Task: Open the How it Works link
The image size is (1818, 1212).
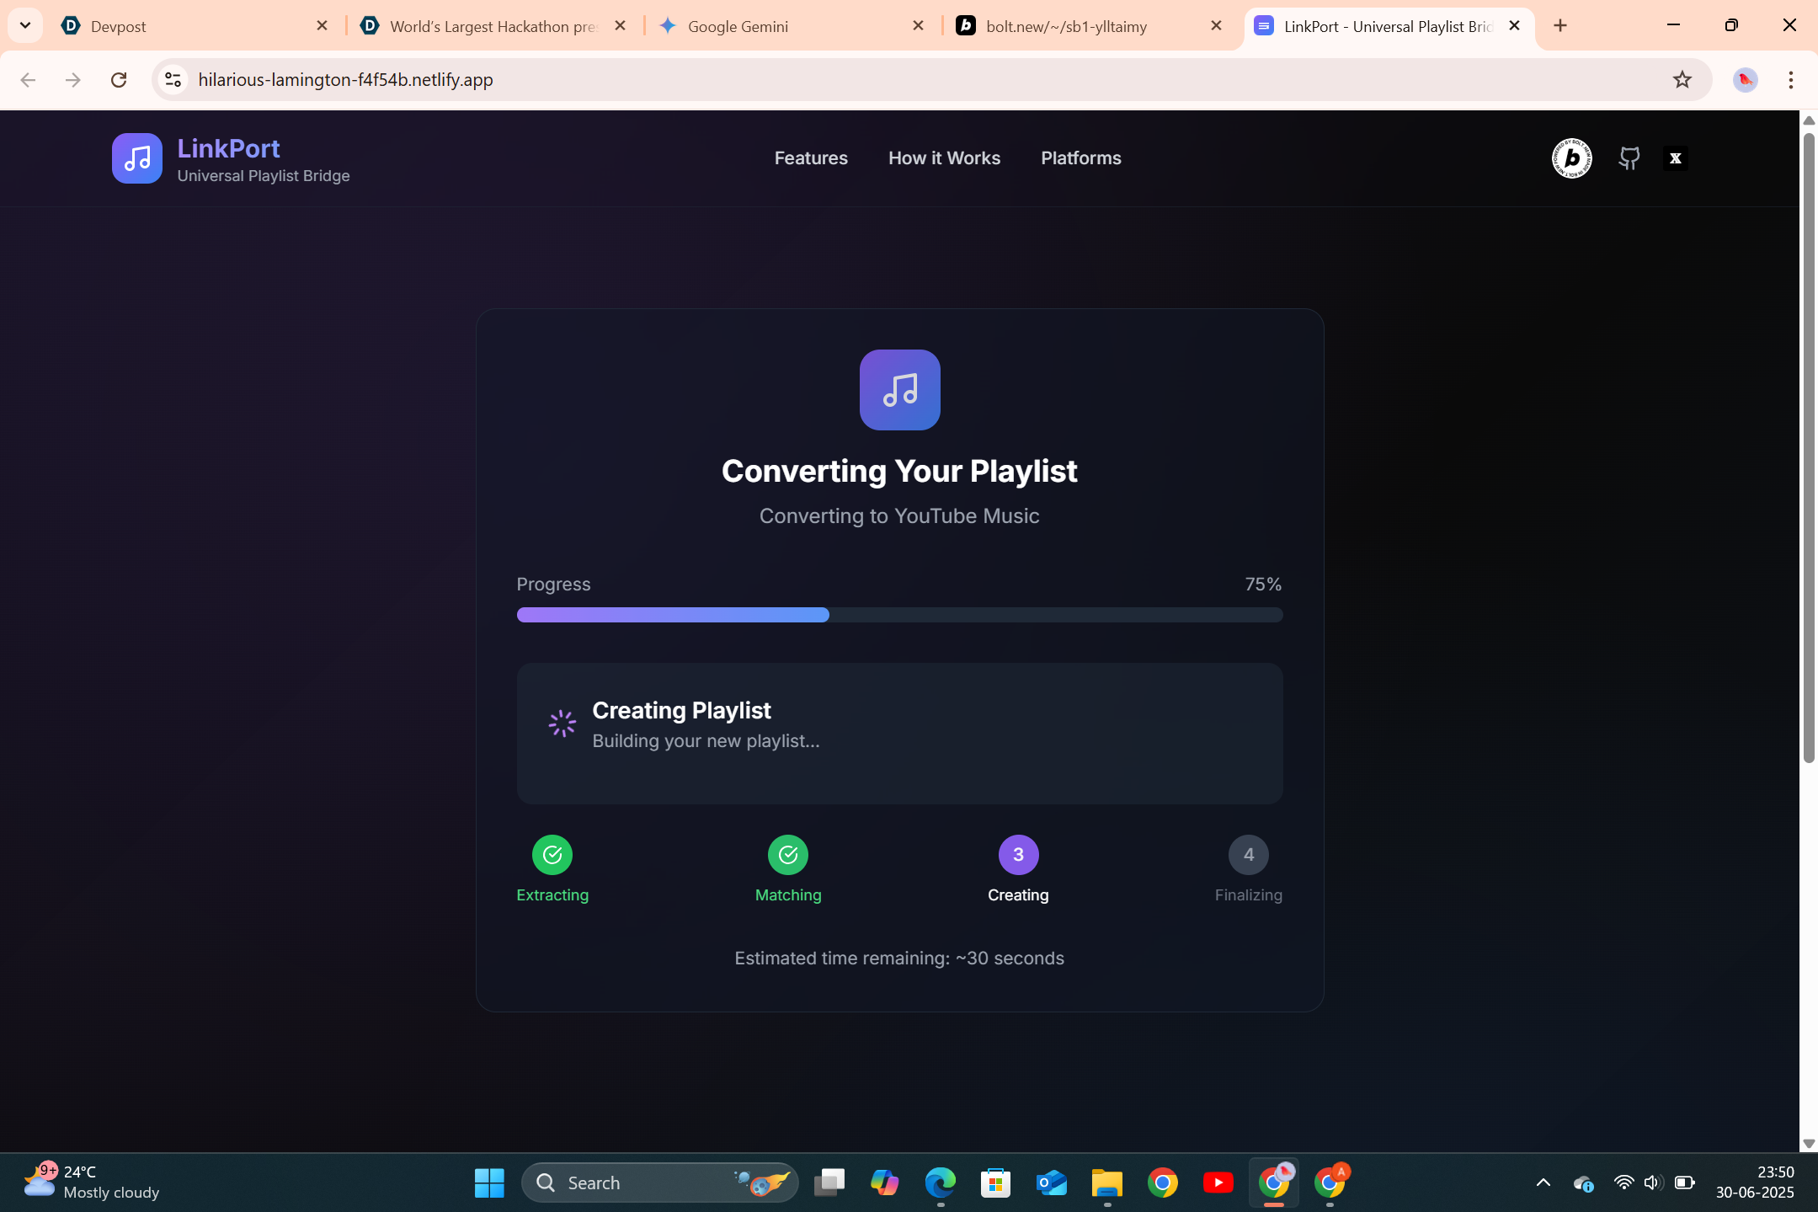Action: click(x=944, y=158)
